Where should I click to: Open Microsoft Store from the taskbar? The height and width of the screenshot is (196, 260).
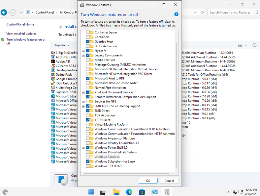[x=142, y=192]
